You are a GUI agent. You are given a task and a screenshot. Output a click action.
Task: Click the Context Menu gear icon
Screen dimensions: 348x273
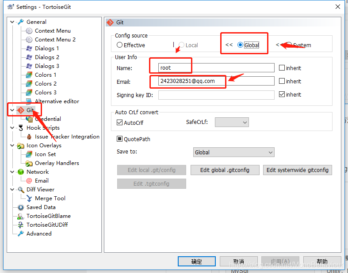click(x=29, y=31)
